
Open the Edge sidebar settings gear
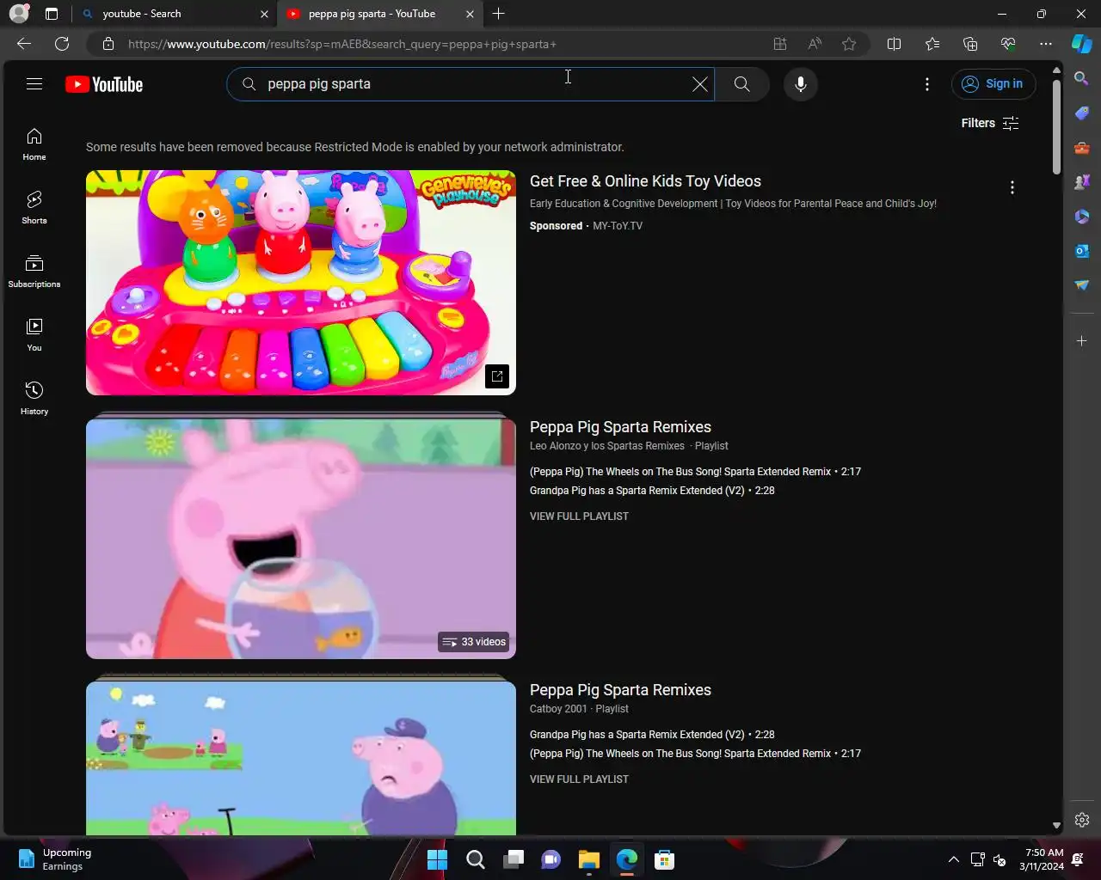(1082, 820)
